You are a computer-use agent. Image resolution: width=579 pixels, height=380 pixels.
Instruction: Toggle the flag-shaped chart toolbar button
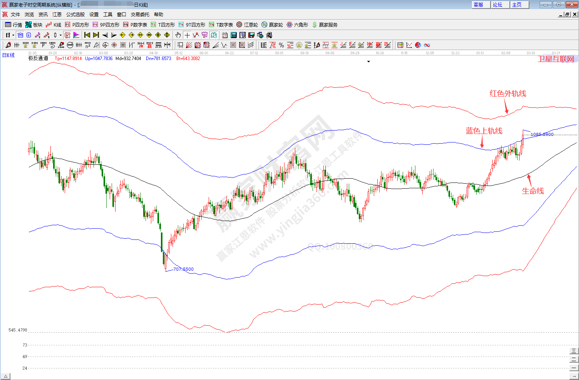pos(76,35)
